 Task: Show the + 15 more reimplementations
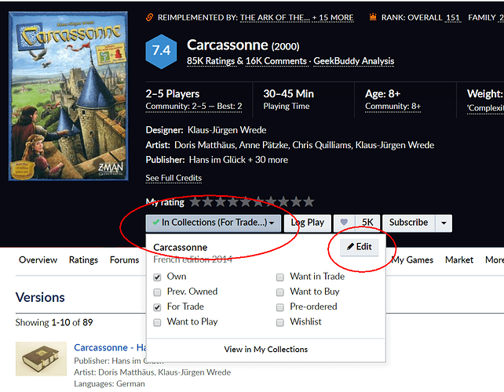333,18
